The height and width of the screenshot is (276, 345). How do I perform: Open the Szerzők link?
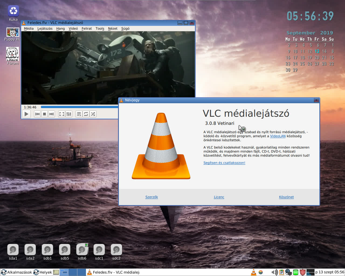click(x=151, y=197)
